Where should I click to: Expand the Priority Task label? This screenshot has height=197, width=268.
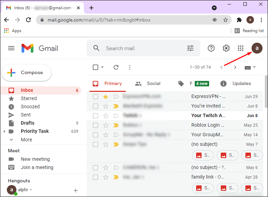point(4,131)
